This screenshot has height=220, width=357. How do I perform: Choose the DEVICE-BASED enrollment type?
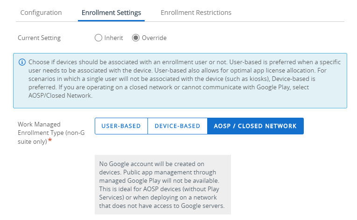tap(177, 126)
